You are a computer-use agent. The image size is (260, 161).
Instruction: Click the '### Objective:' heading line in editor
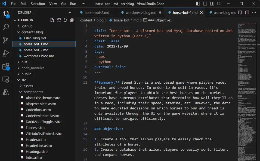pyautogui.click(x=109, y=129)
